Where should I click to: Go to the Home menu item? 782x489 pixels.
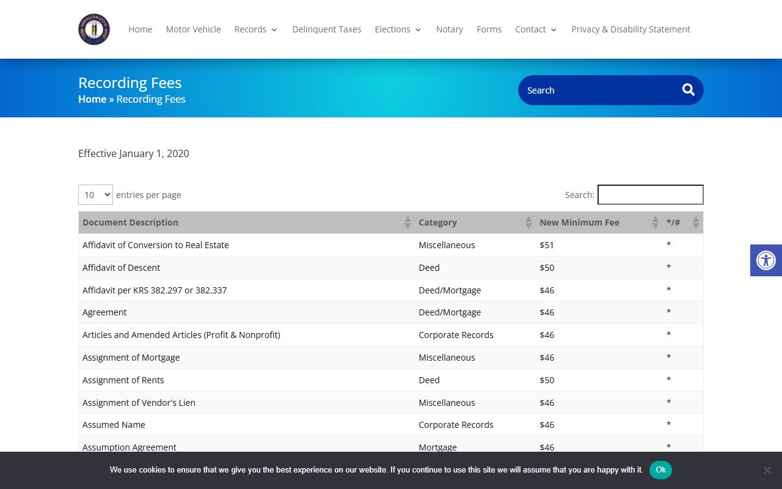pos(140,29)
